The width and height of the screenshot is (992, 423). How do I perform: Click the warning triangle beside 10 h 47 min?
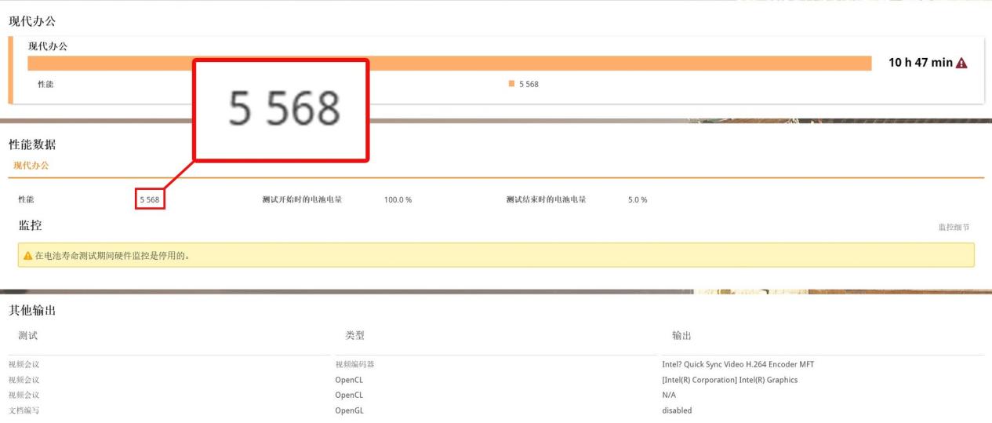coord(961,64)
